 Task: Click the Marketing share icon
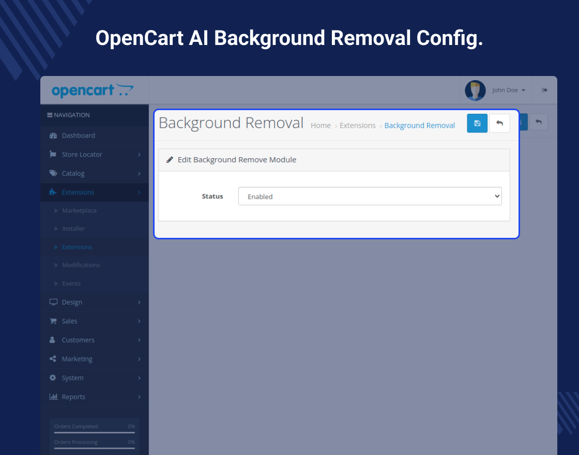[53, 359]
